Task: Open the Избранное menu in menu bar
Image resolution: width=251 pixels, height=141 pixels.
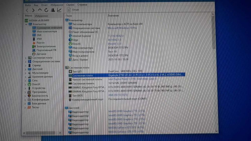Action: point(57,5)
